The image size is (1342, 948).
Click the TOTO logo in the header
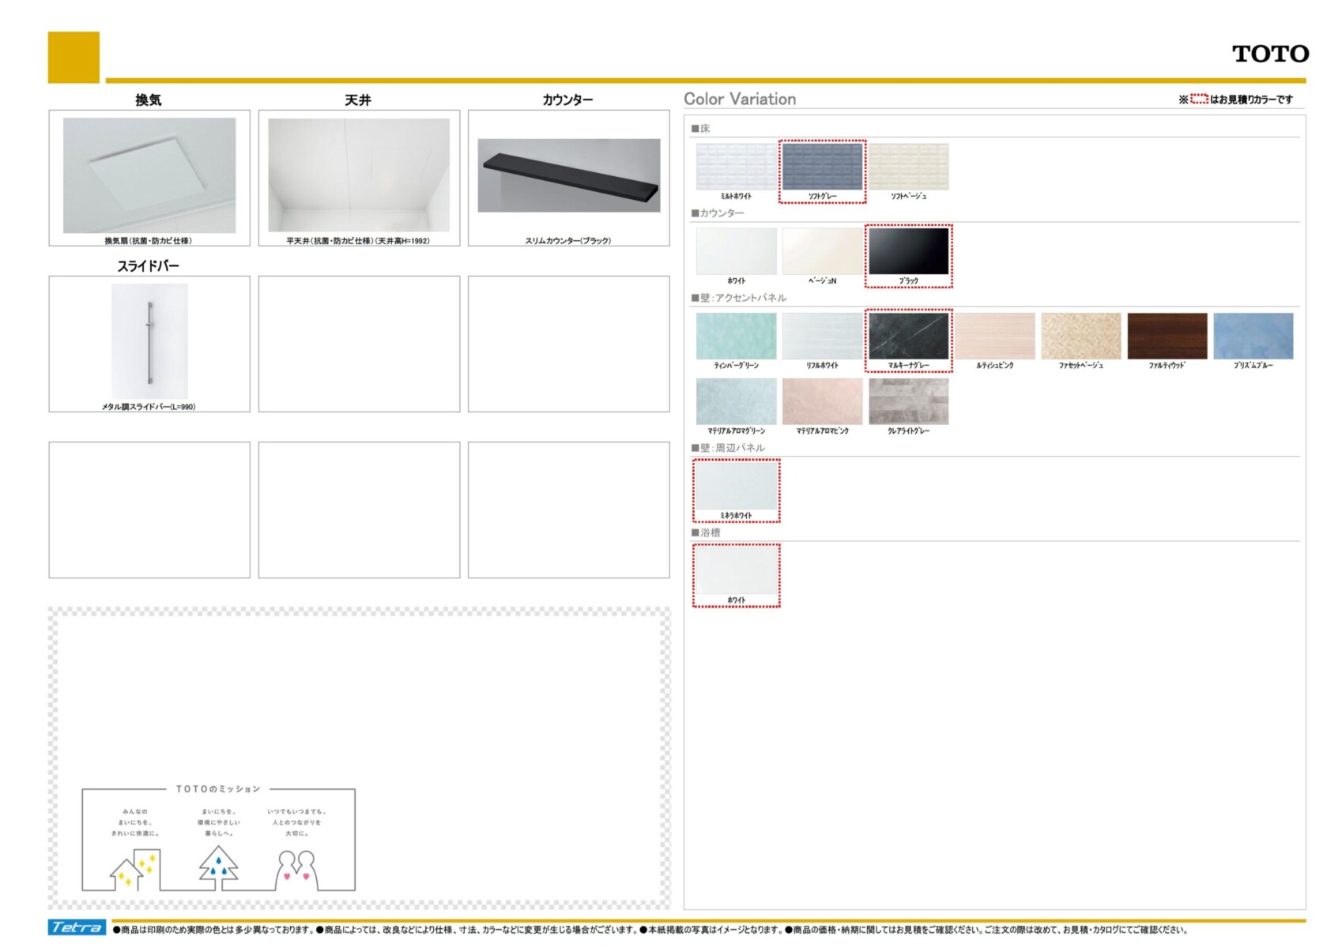(1270, 54)
